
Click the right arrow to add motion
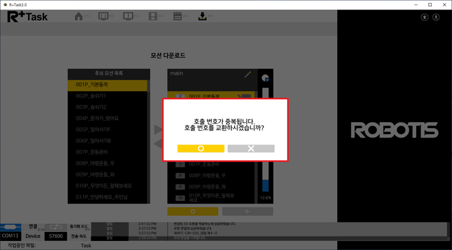click(158, 130)
